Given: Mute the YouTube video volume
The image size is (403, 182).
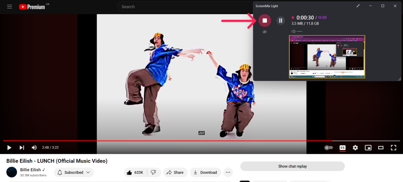Looking at the screenshot, I should [x=34, y=148].
